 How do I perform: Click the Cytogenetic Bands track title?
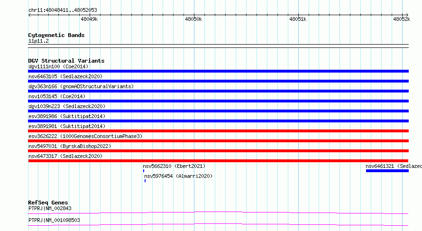[x=56, y=35]
